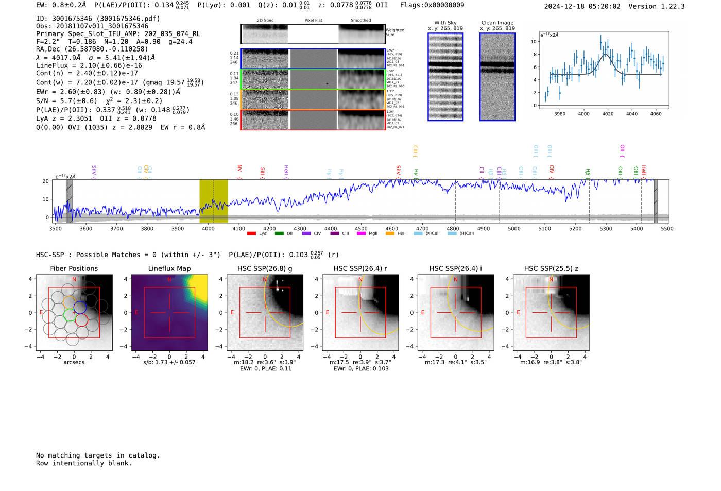Click the 'Pixel Flat' column heading
The image size is (721, 491).
(314, 20)
